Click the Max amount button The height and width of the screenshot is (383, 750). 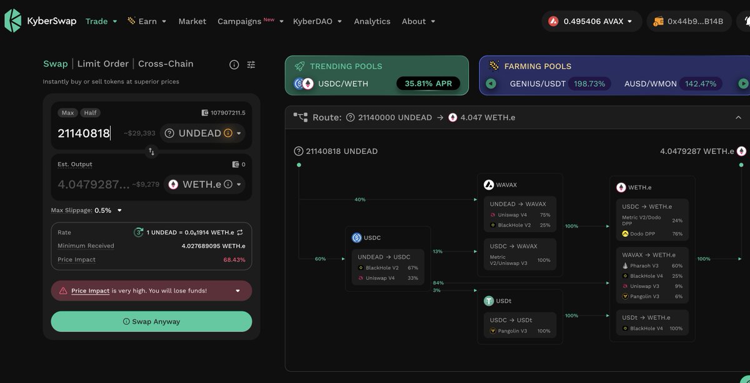[x=67, y=113]
